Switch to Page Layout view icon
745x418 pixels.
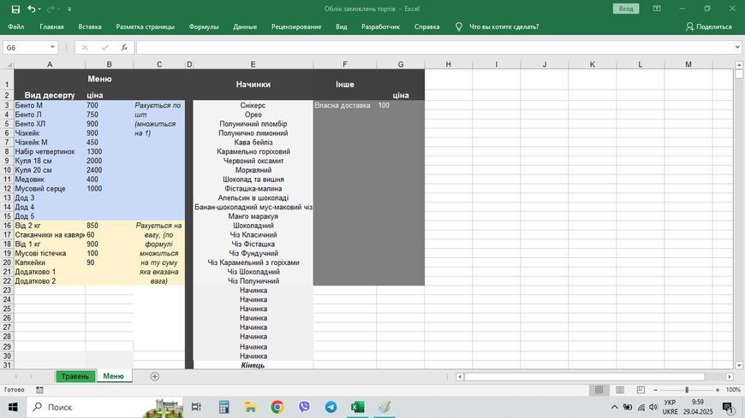620,390
